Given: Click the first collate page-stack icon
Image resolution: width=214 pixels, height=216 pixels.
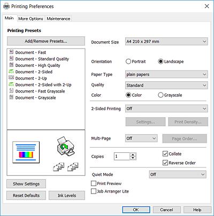Looking at the screenshot, I should [x=59, y=167].
